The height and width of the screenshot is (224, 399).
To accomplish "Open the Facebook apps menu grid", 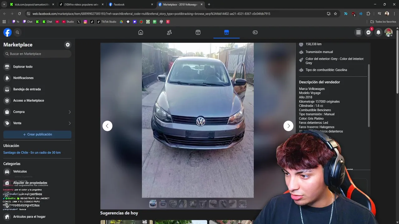I will pos(358,32).
